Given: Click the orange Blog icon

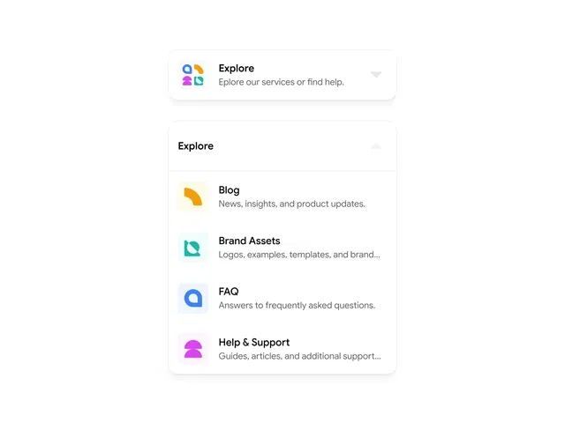Looking at the screenshot, I should [x=193, y=197].
